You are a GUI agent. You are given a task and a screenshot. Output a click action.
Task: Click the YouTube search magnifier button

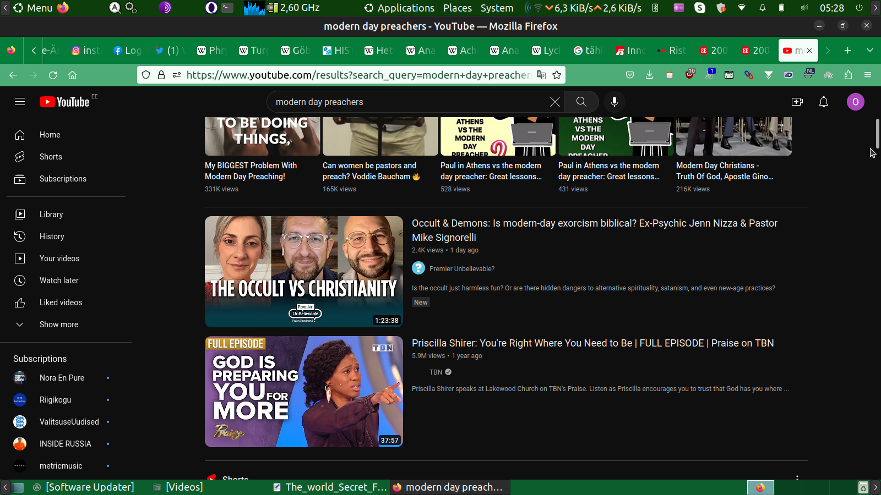(x=581, y=102)
